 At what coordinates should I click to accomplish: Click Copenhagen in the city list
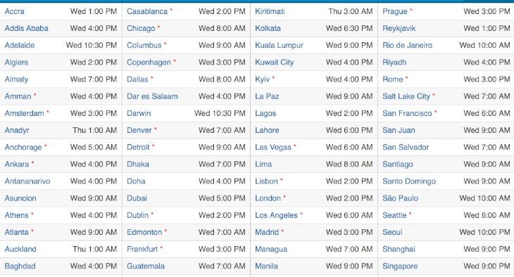(149, 63)
